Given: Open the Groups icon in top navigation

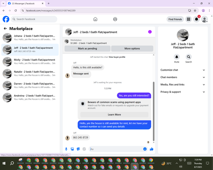Looking at the screenshot, I should (115, 19).
